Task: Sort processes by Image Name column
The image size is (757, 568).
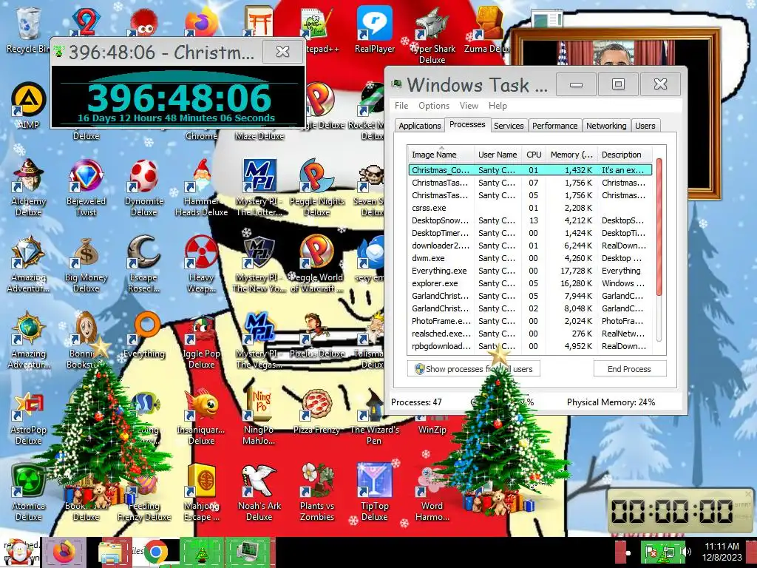Action: [x=441, y=155]
